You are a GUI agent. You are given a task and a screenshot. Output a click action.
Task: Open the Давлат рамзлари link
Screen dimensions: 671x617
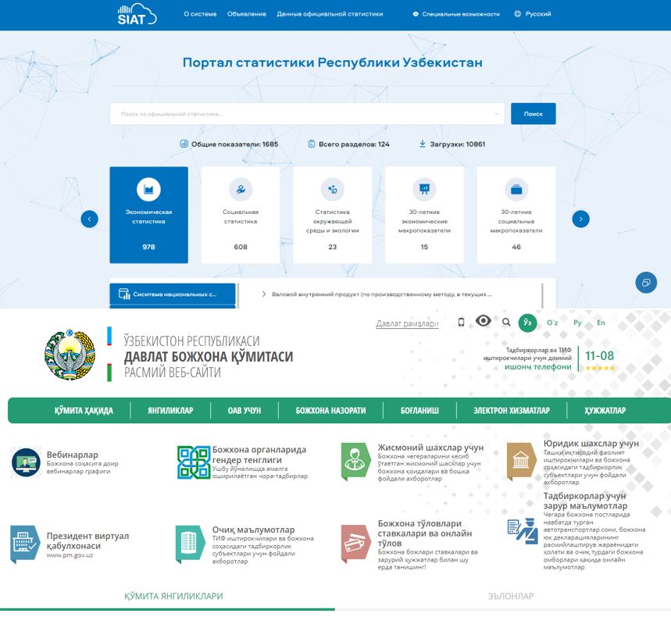pyautogui.click(x=407, y=323)
